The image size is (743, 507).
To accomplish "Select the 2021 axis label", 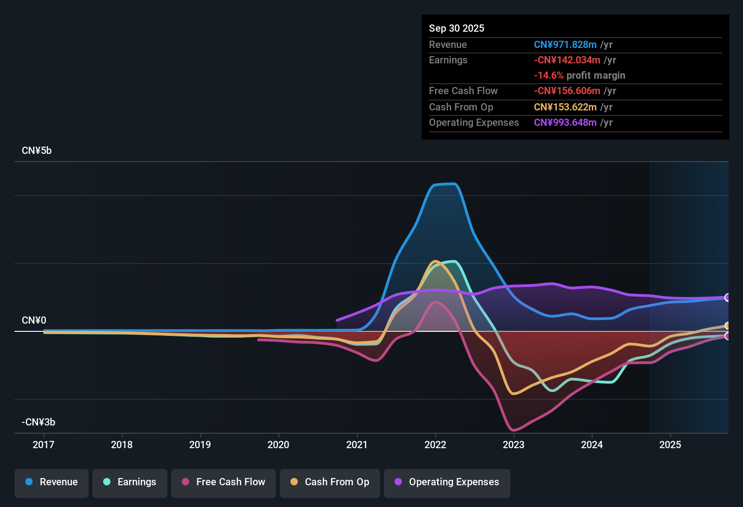I will coord(357,445).
